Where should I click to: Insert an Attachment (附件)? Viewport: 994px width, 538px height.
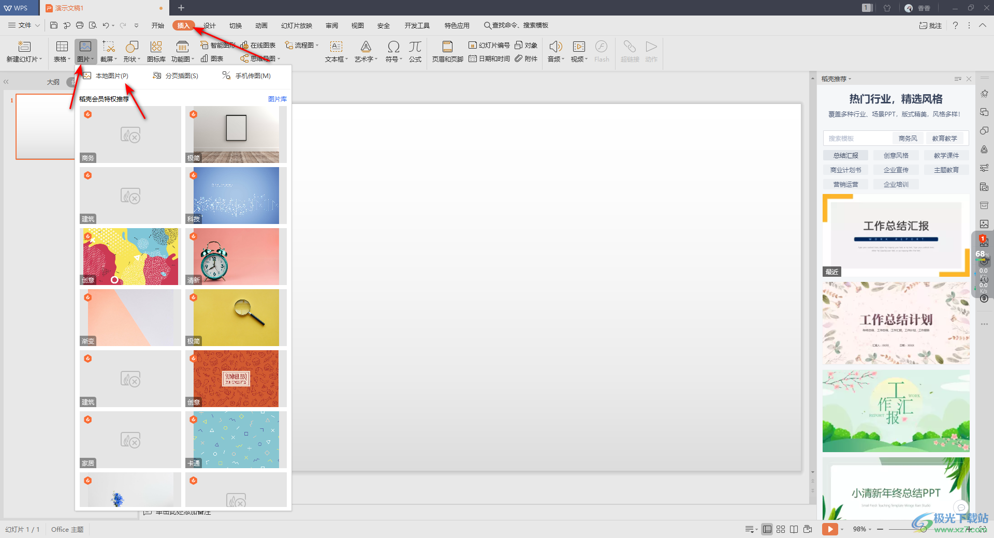coord(526,58)
